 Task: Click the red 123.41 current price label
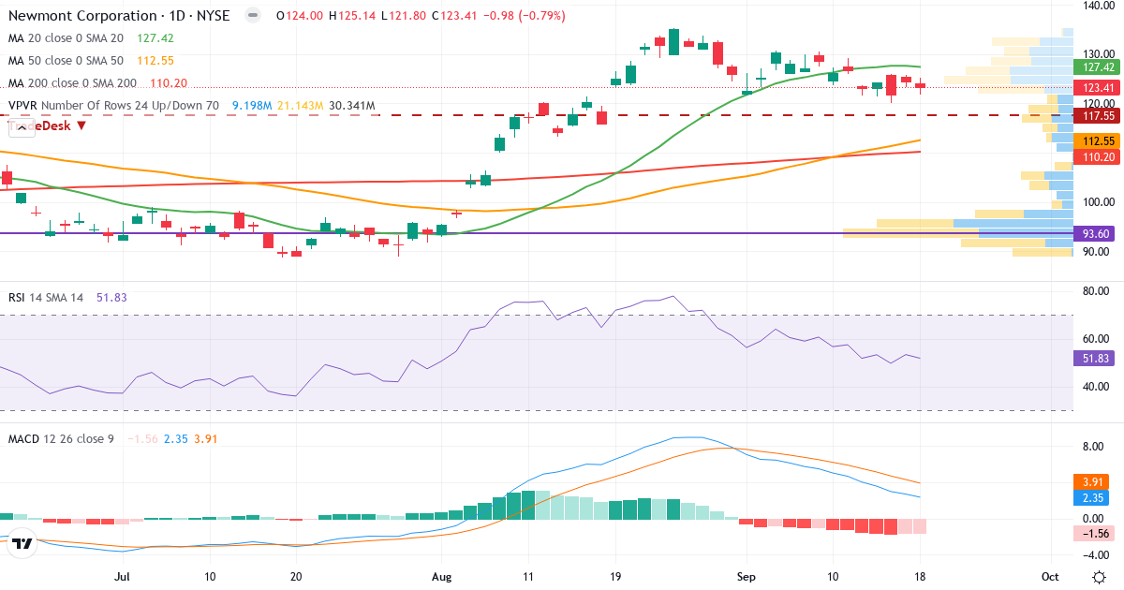[x=1097, y=87]
